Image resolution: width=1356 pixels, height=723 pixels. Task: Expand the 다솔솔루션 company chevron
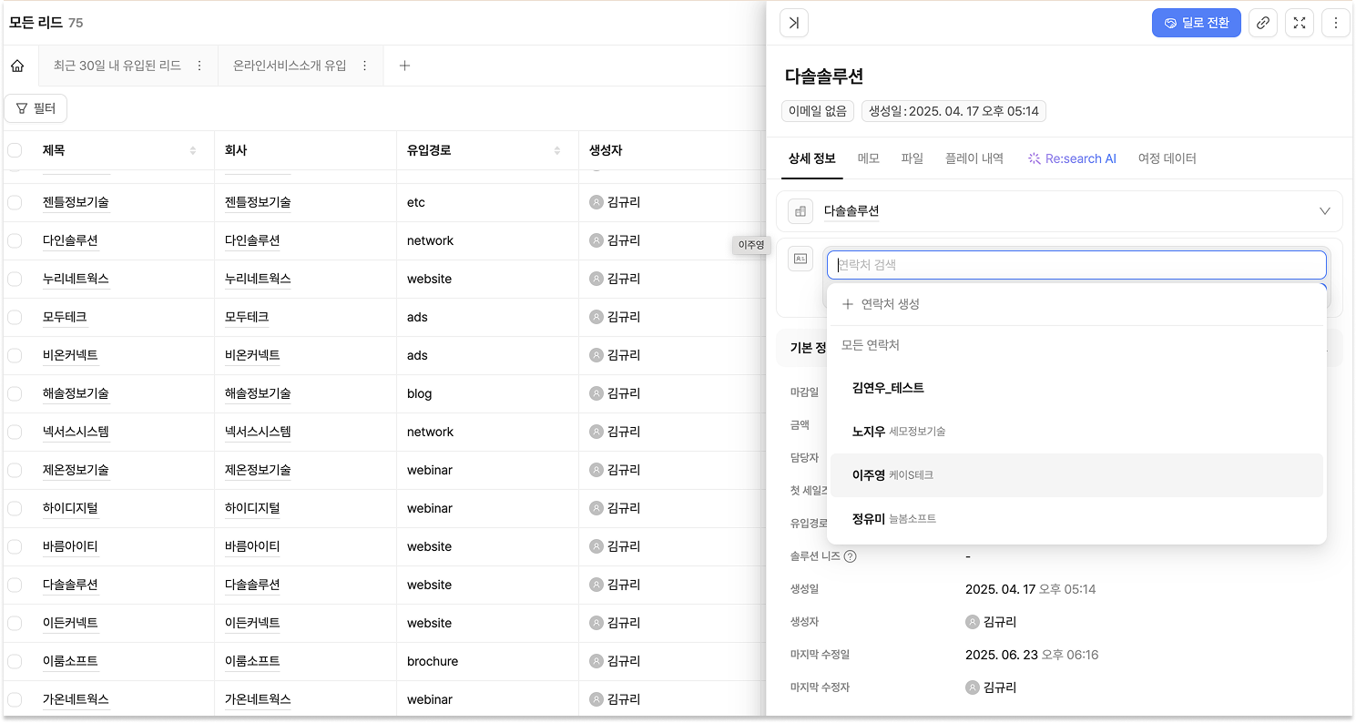click(1324, 211)
